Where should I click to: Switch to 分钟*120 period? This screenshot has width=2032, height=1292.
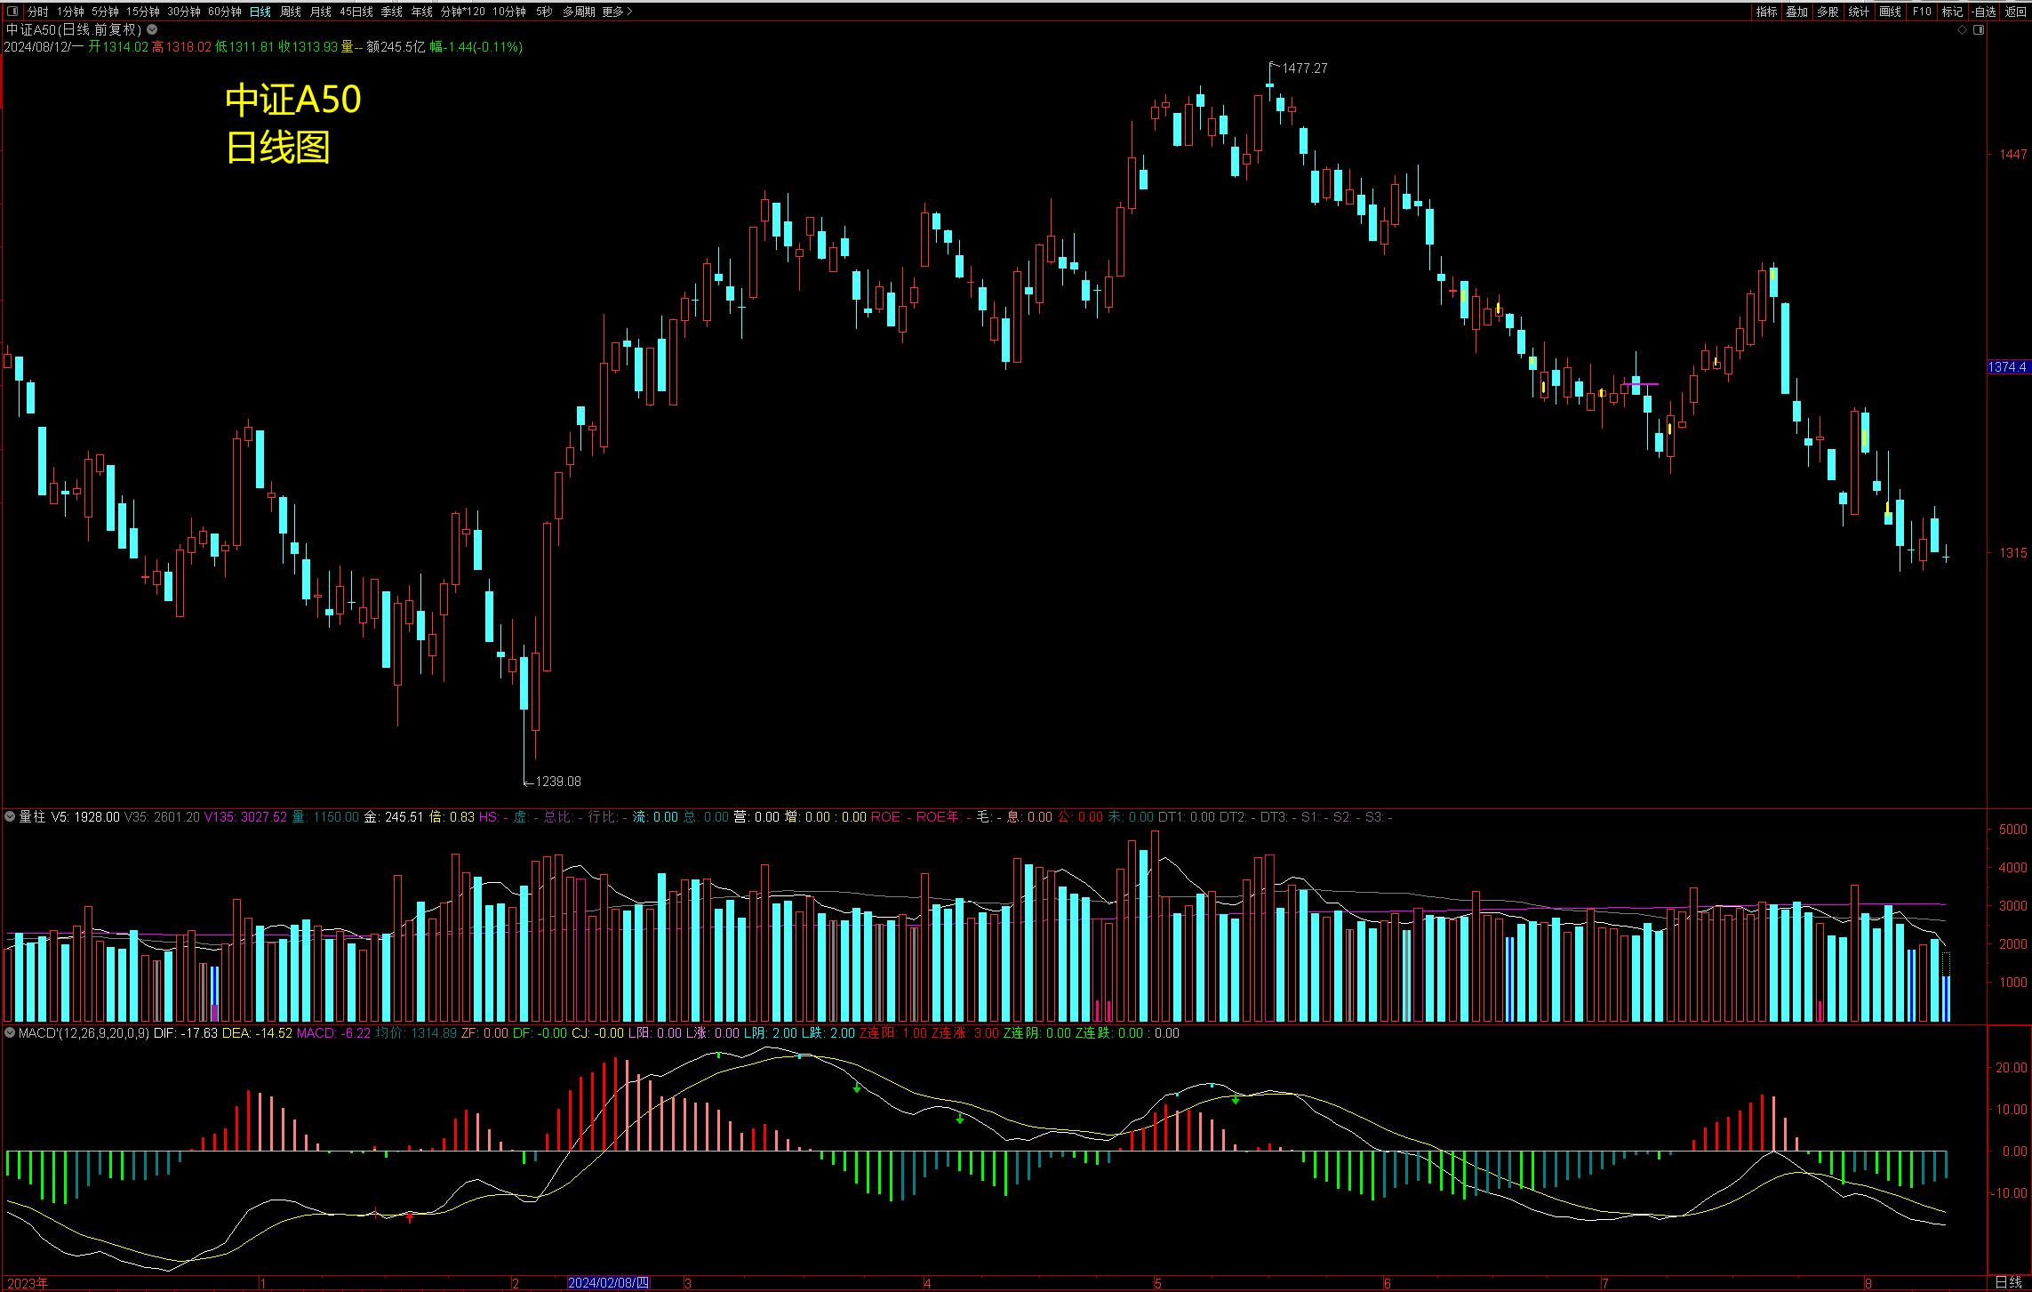[x=463, y=12]
